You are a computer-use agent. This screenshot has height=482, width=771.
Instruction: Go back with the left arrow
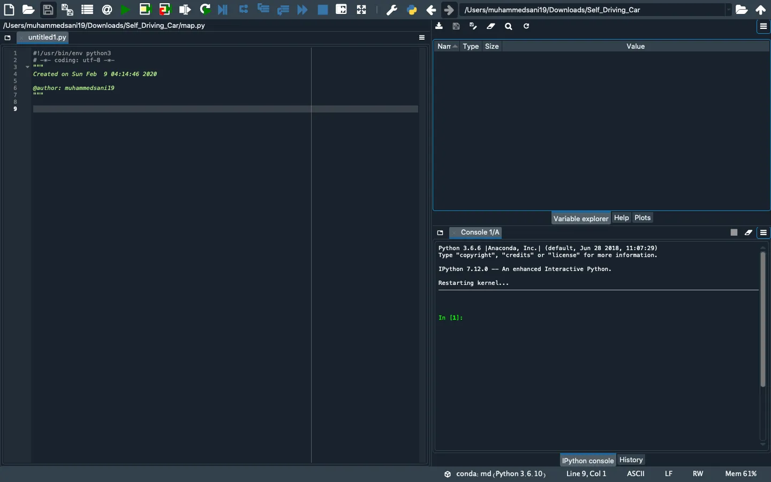click(x=432, y=10)
